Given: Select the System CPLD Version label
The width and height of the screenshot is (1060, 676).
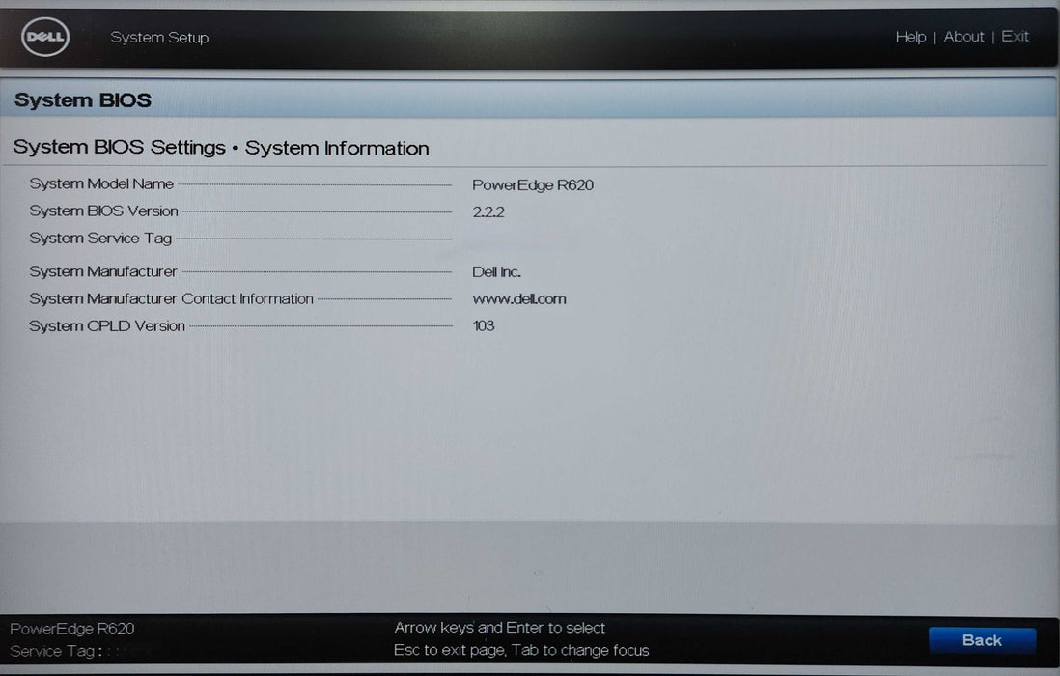Looking at the screenshot, I should 107,325.
